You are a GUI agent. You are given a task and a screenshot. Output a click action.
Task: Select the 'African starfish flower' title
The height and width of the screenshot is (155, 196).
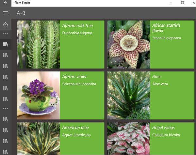166,28
